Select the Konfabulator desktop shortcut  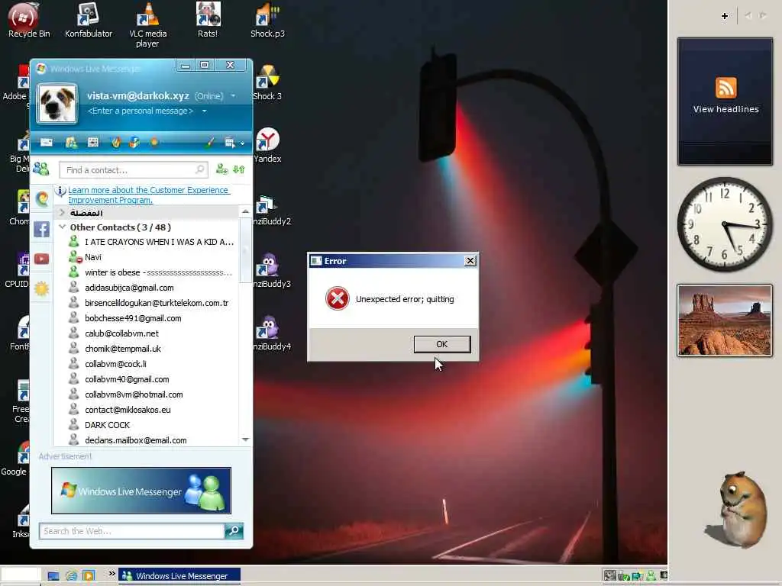point(89,21)
